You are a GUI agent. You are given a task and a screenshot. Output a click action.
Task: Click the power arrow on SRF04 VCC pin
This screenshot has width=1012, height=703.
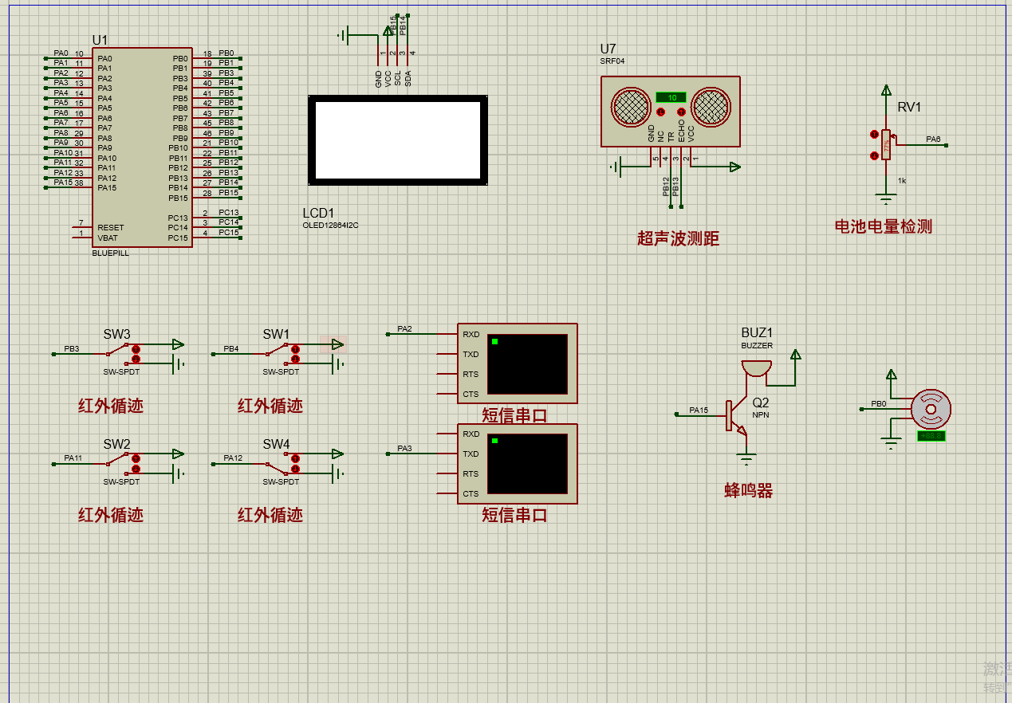click(734, 167)
